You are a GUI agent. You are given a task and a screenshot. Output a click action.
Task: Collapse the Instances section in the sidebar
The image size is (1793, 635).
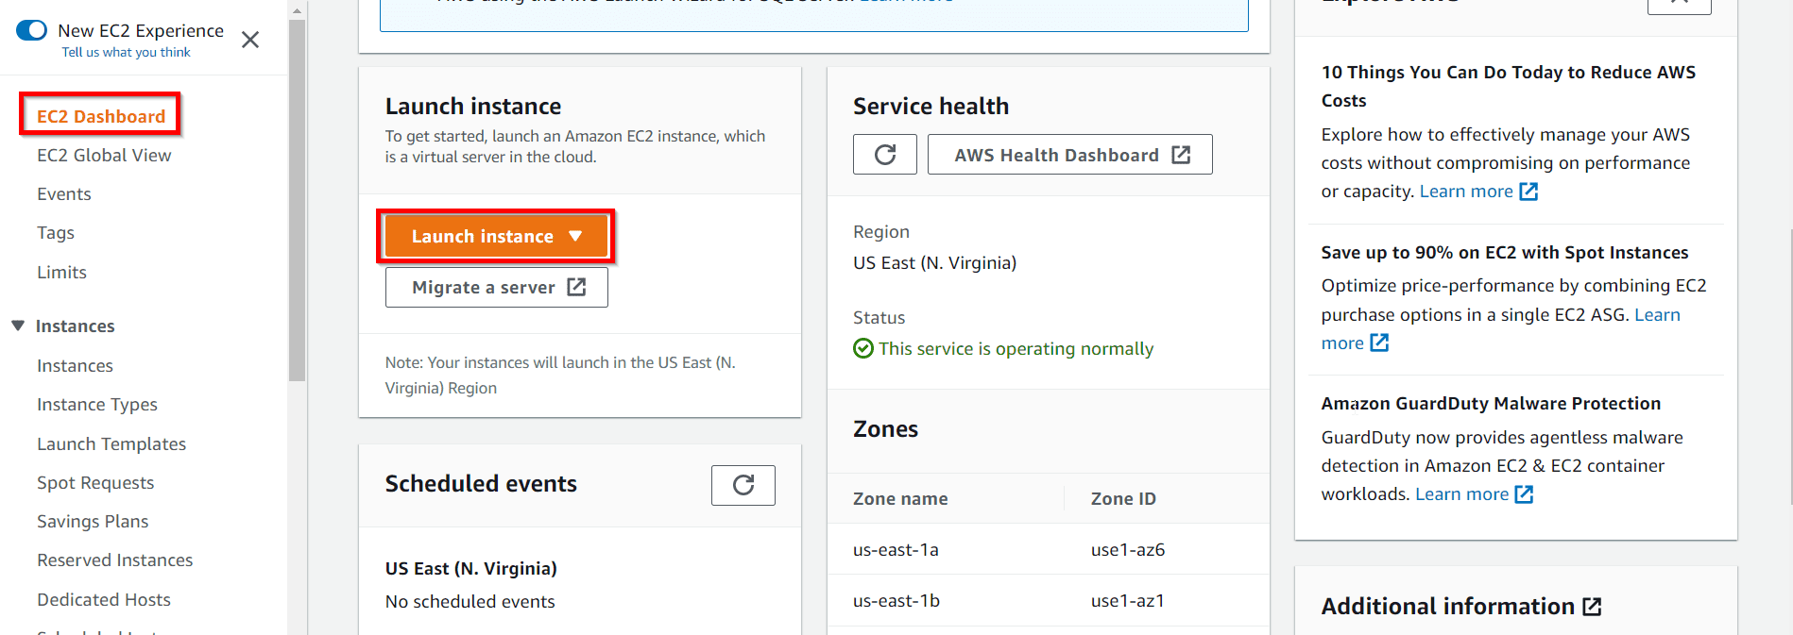18,326
